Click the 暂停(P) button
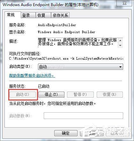Viewport: 134px width, 141px height. [80, 94]
